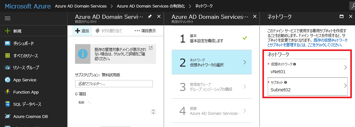Screen dimensions: 355x127
Task: Click info icon next to サブネット
Action: pyautogui.click(x=286, y=83)
